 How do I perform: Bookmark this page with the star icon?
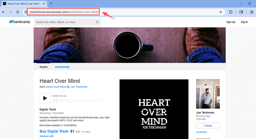click(x=221, y=12)
